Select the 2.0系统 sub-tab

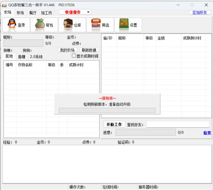click(36, 57)
